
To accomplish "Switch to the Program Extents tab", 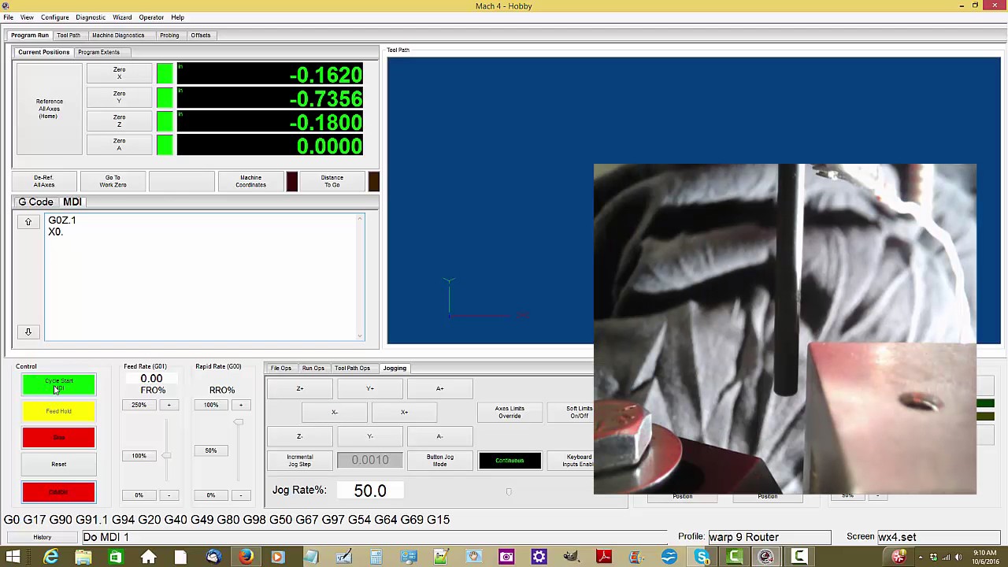I will click(x=99, y=52).
